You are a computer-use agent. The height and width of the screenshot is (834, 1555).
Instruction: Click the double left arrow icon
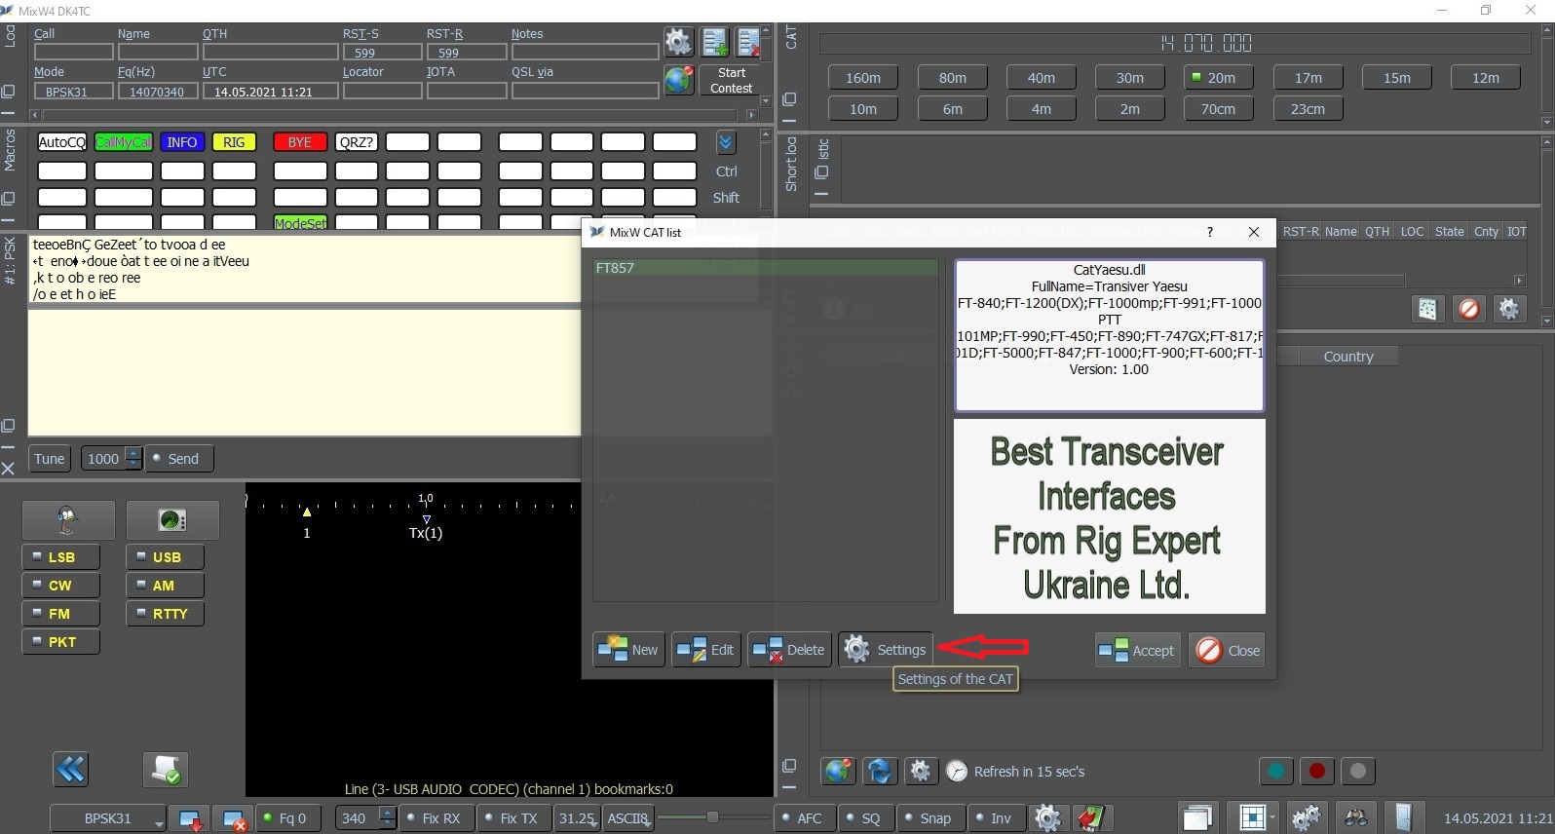pyautogui.click(x=70, y=770)
